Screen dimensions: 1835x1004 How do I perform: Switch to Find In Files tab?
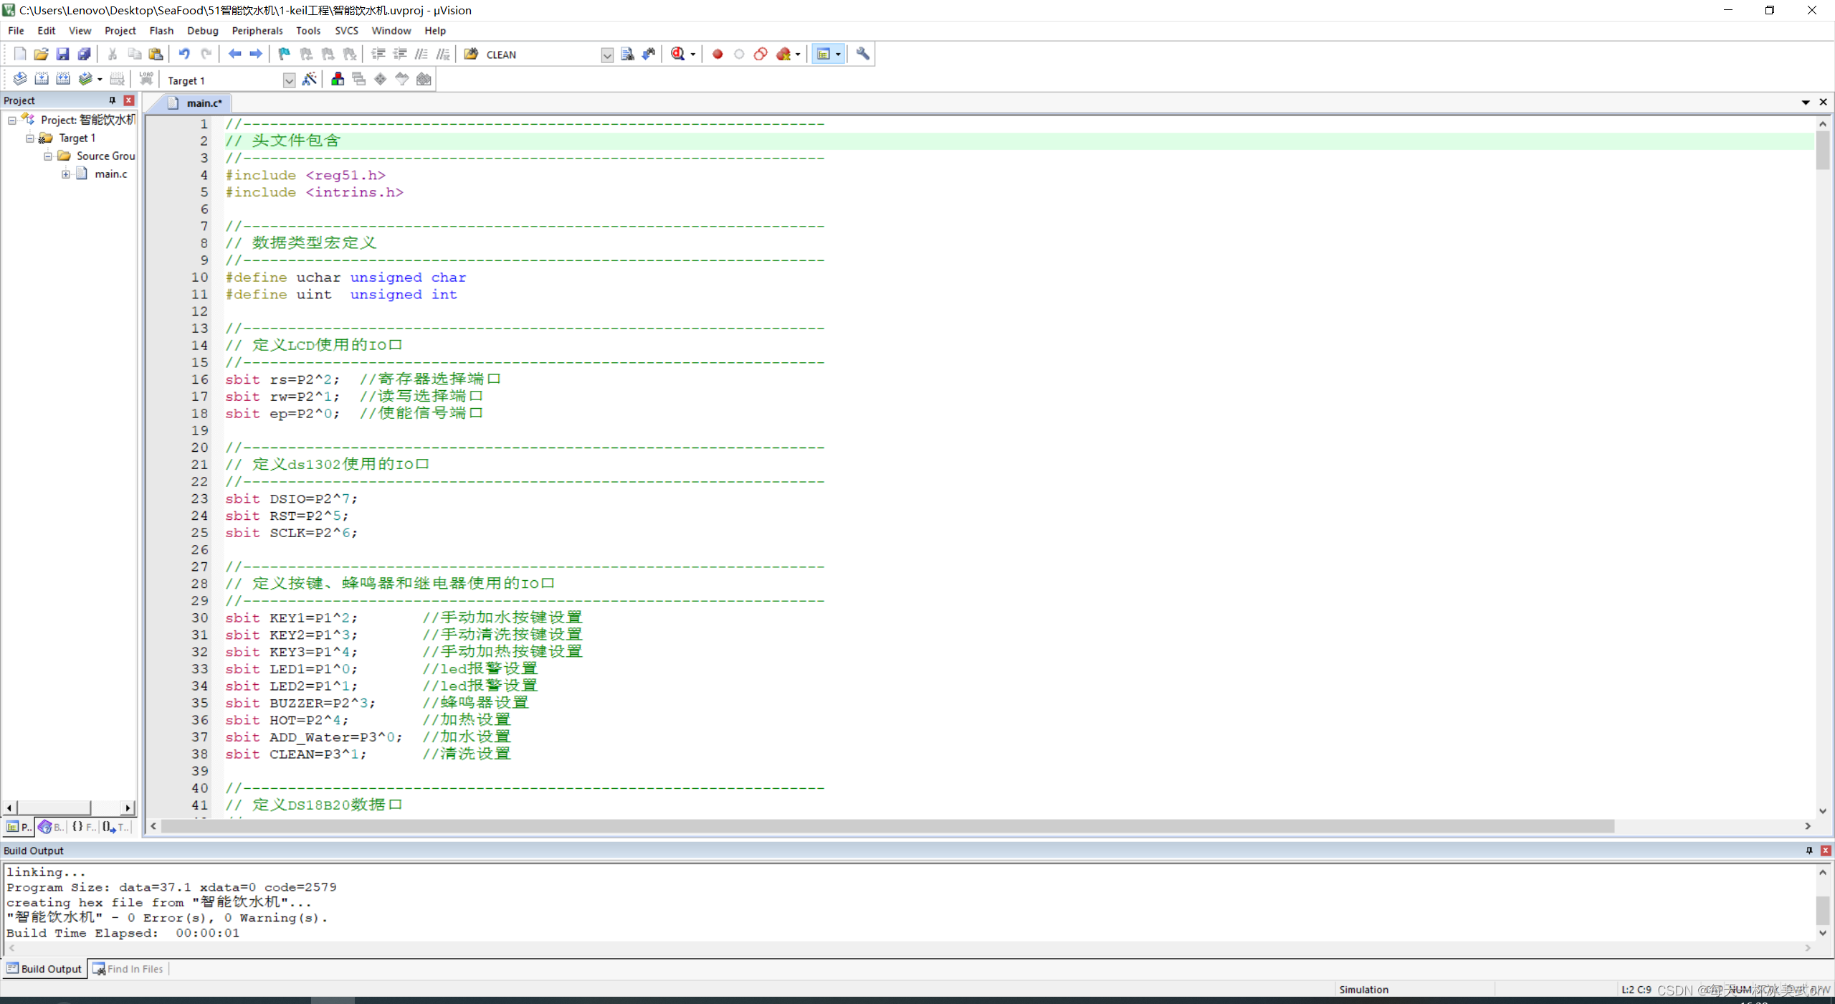tap(128, 969)
